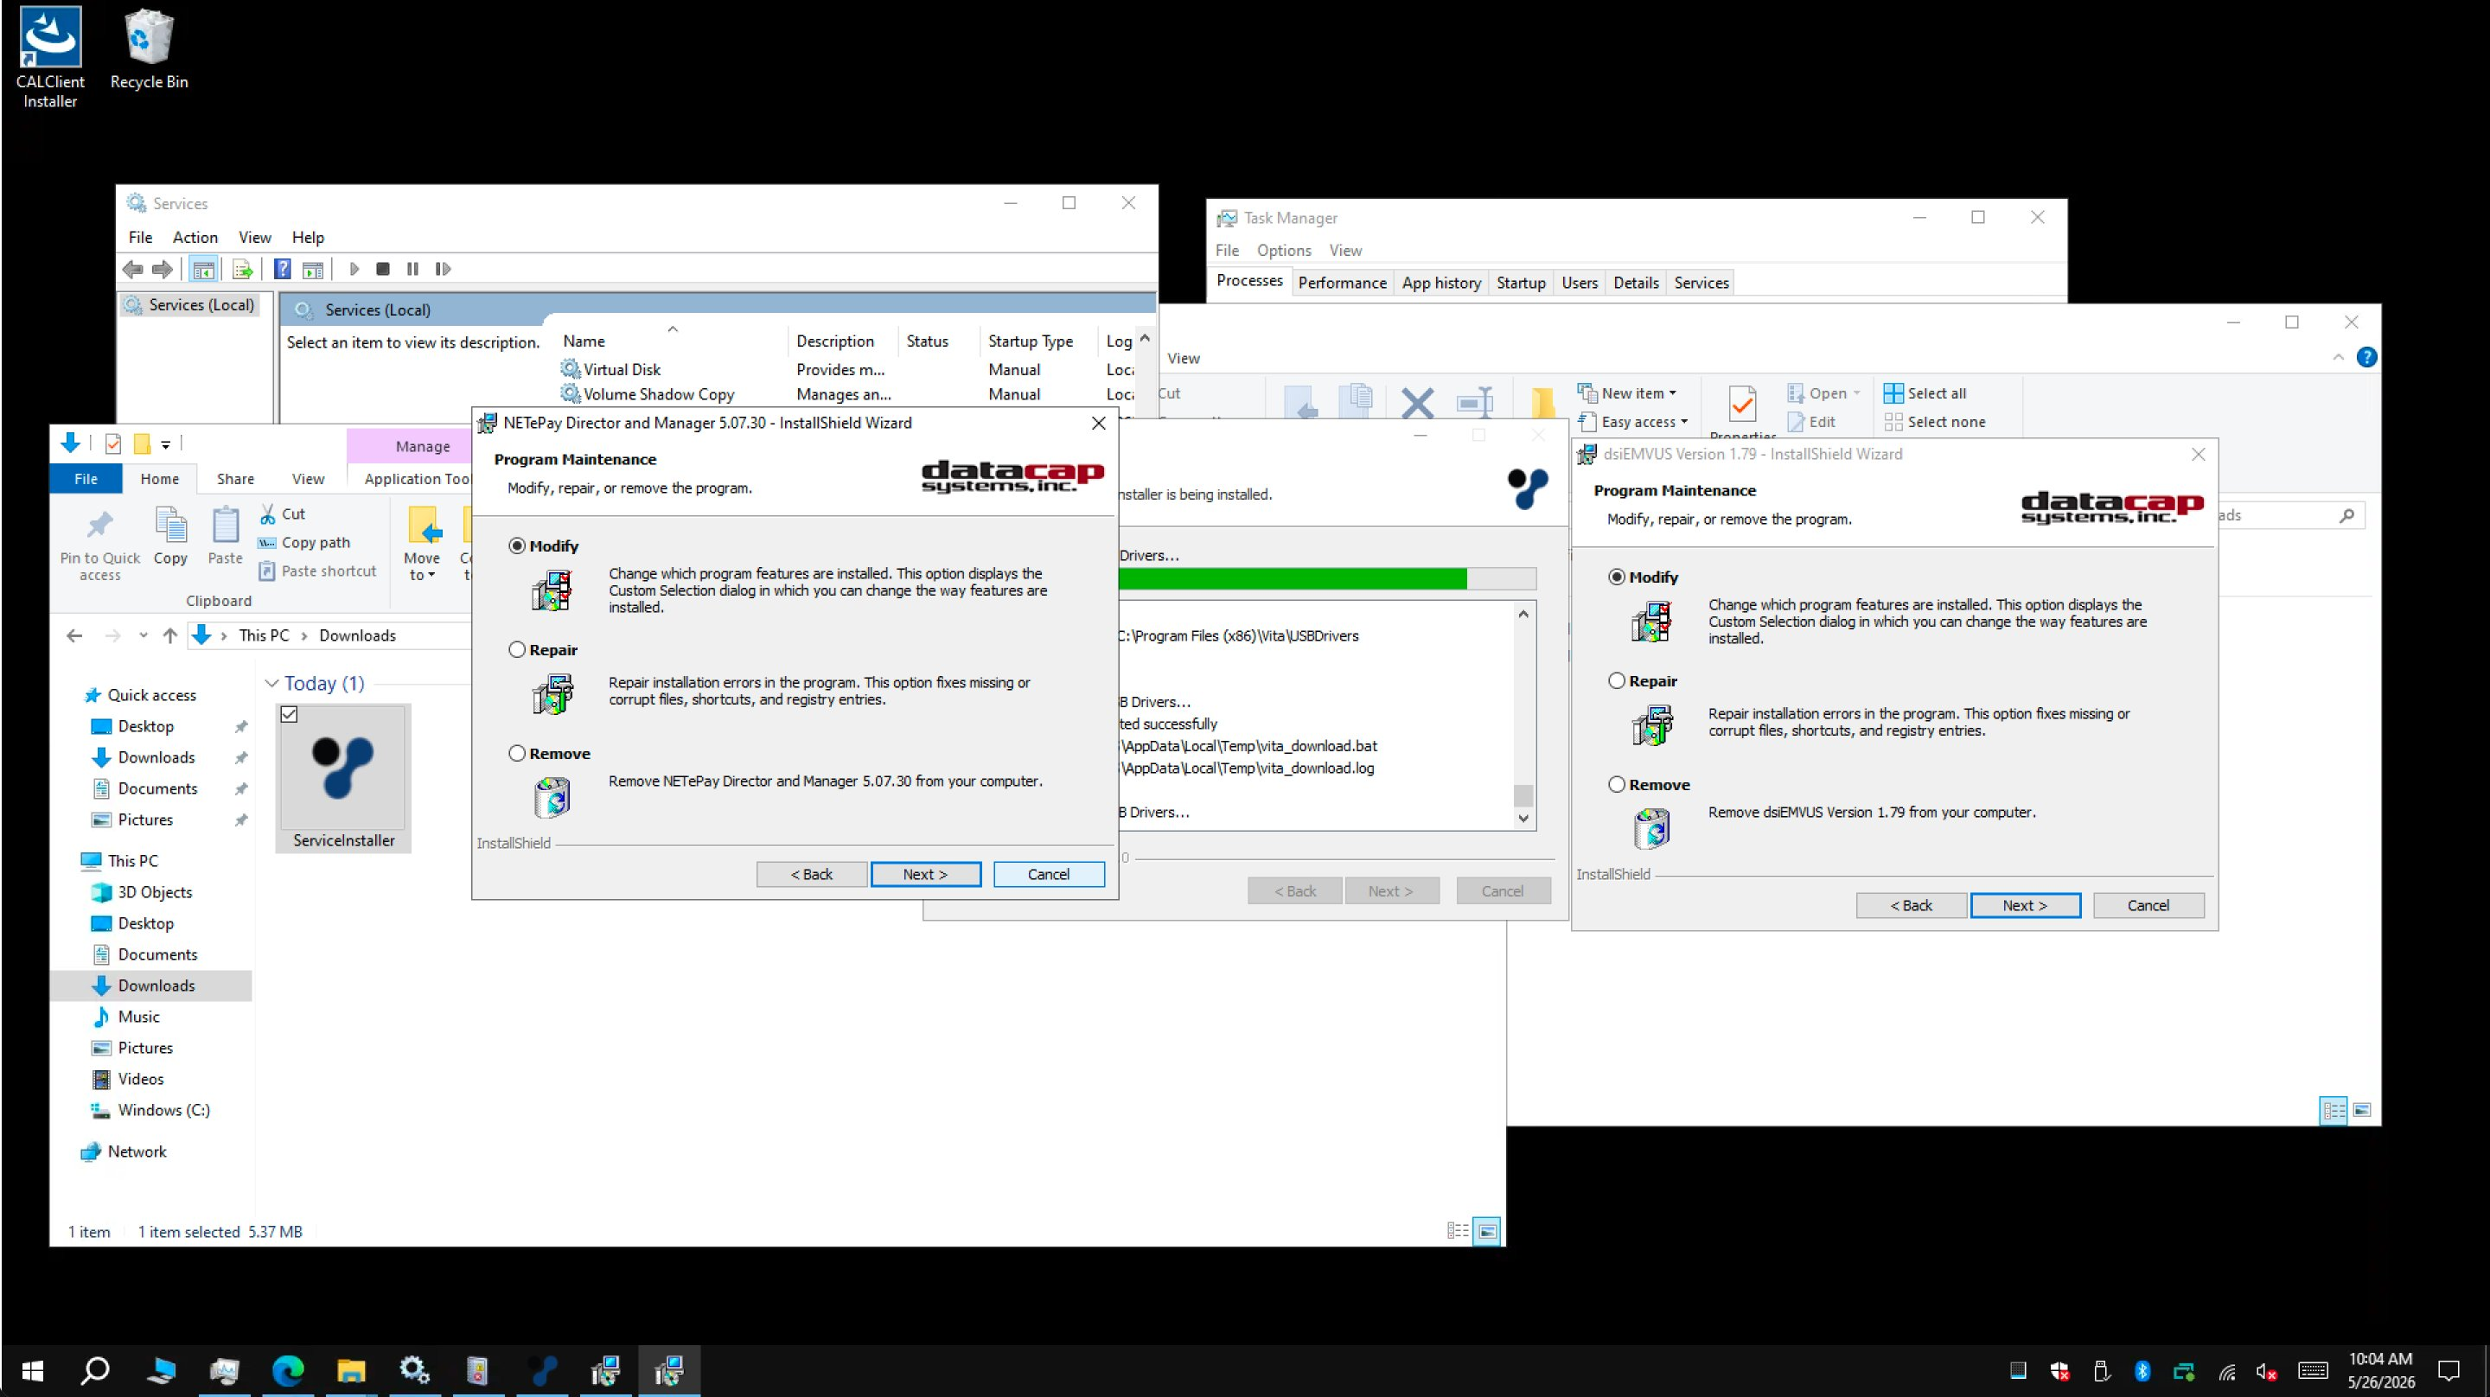Open the Share tab in Downloads Explorer

pyautogui.click(x=235, y=479)
